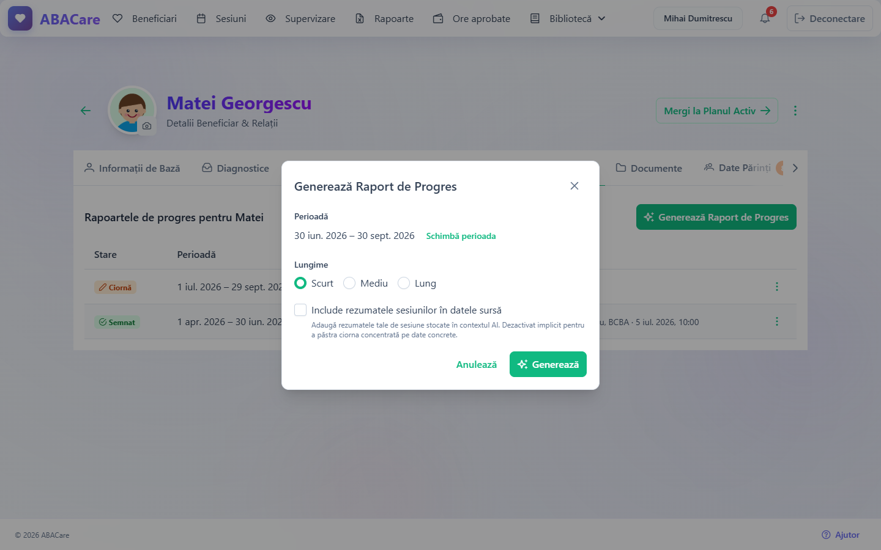Click the Ciornă status badge
Screen dimensions: 881x550
[x=115, y=287]
